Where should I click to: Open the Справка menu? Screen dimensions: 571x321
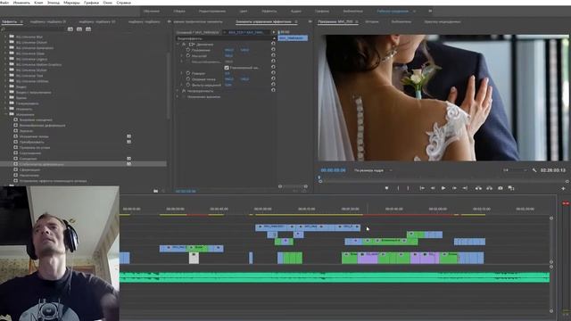pyautogui.click(x=123, y=3)
